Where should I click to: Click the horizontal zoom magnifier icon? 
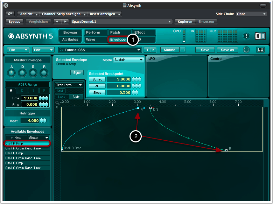[x=57, y=103]
